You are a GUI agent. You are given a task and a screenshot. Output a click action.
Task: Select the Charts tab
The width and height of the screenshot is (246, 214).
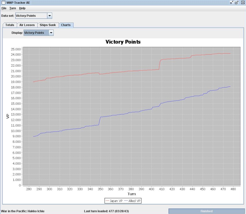[66, 25]
